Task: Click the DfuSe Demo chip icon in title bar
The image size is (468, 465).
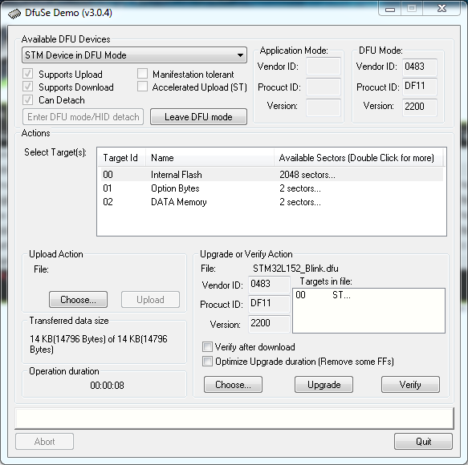Action: [x=14, y=13]
